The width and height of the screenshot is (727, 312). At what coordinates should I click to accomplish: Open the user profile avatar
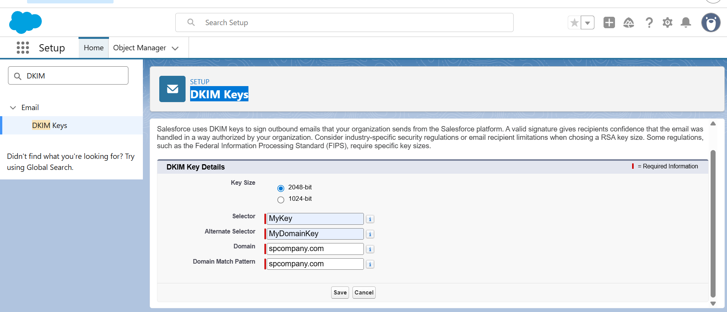point(711,23)
